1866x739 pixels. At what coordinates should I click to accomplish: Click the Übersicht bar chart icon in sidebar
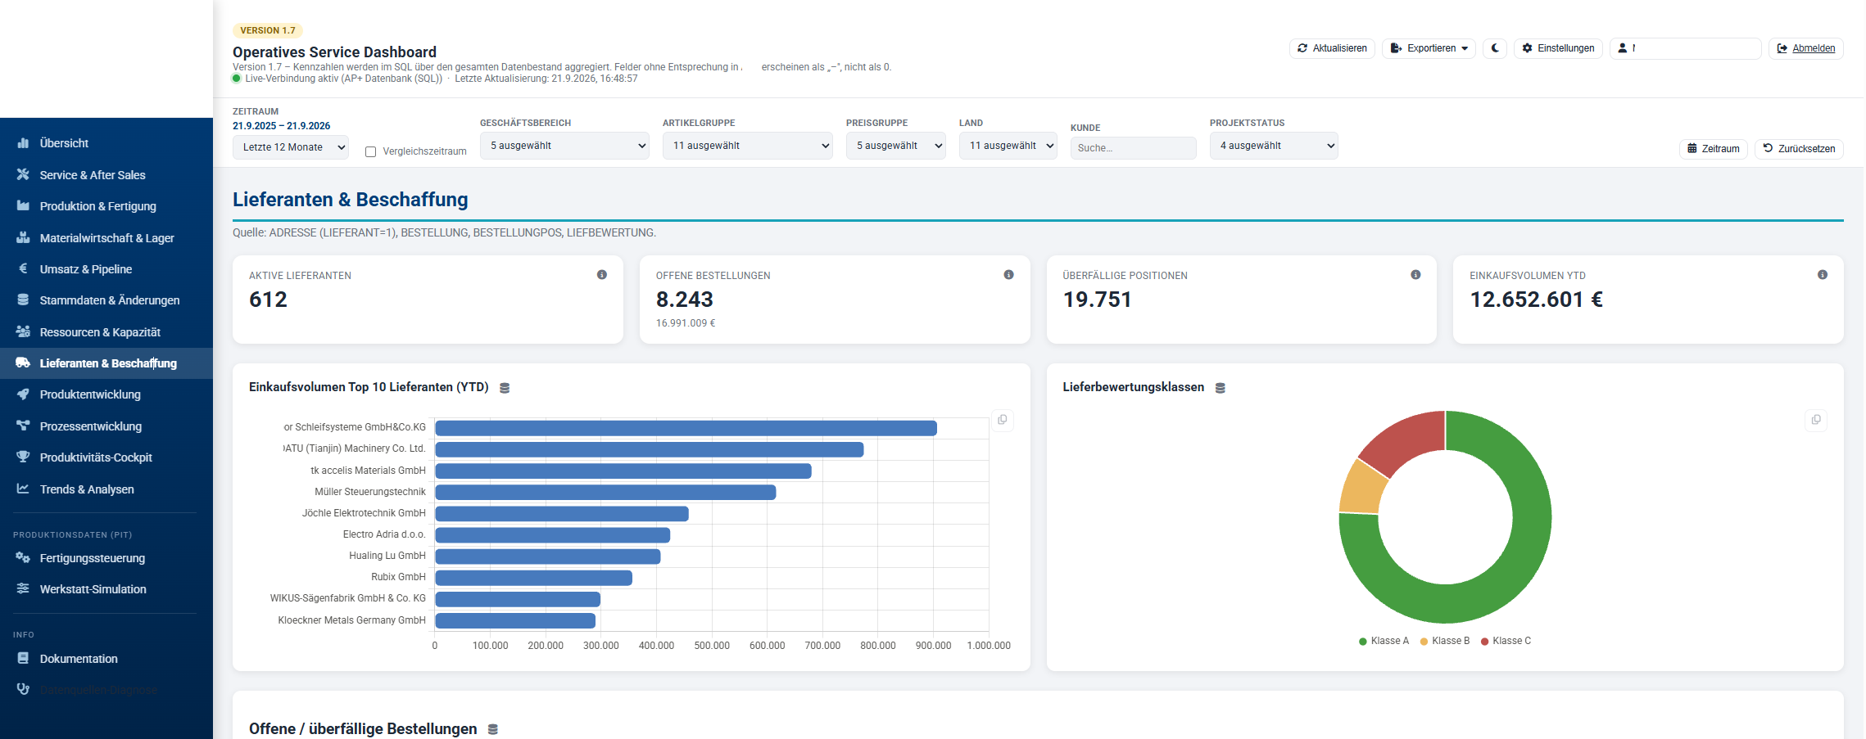[x=23, y=143]
